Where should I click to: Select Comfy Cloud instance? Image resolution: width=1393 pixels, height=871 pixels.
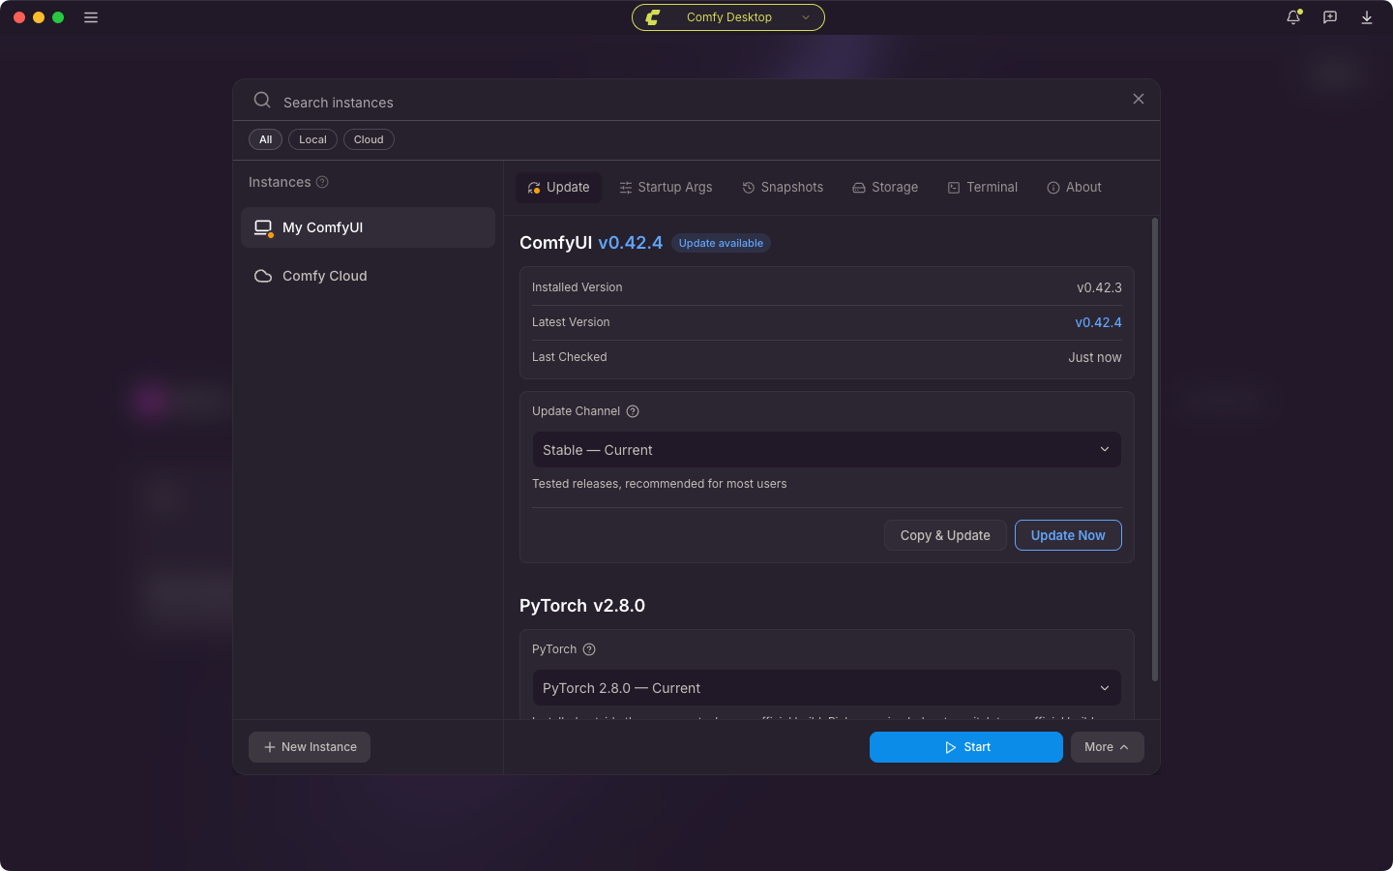pyautogui.click(x=368, y=276)
